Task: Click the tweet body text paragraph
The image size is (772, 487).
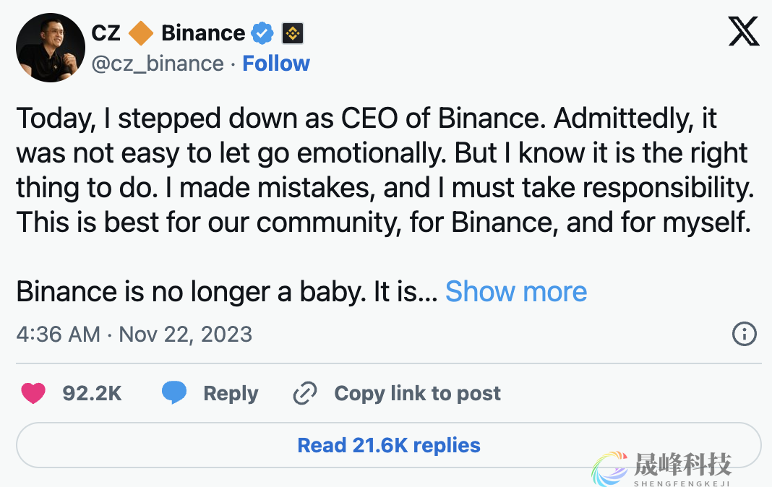Action: pos(383,171)
